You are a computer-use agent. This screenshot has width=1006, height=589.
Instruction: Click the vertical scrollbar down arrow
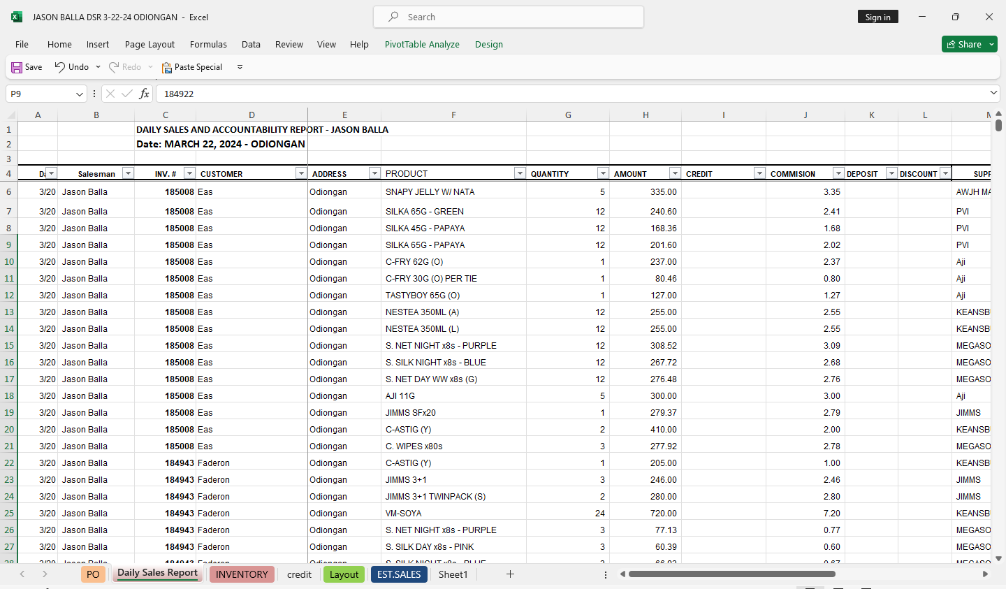pos(998,558)
